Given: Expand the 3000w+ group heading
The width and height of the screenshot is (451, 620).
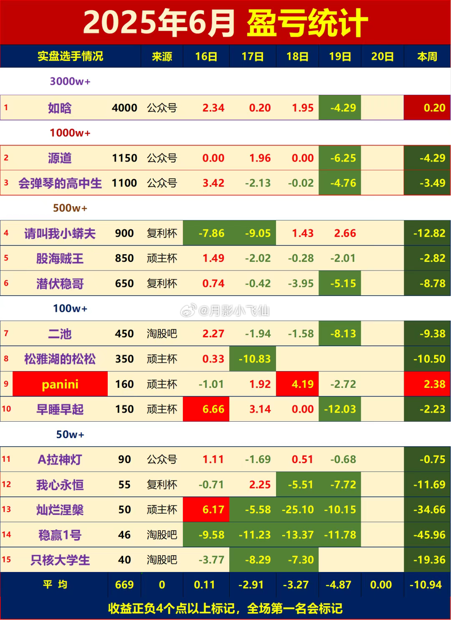Looking at the screenshot, I should coord(70,81).
